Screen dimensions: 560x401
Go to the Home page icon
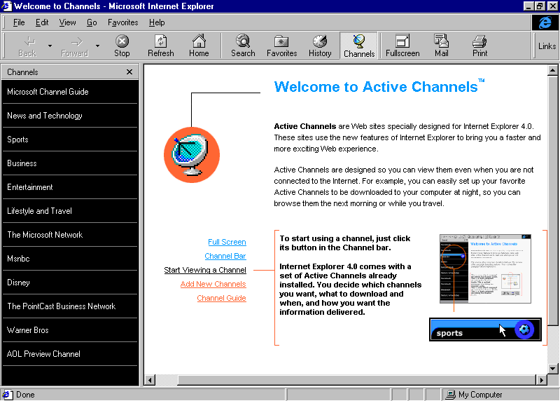click(x=199, y=41)
